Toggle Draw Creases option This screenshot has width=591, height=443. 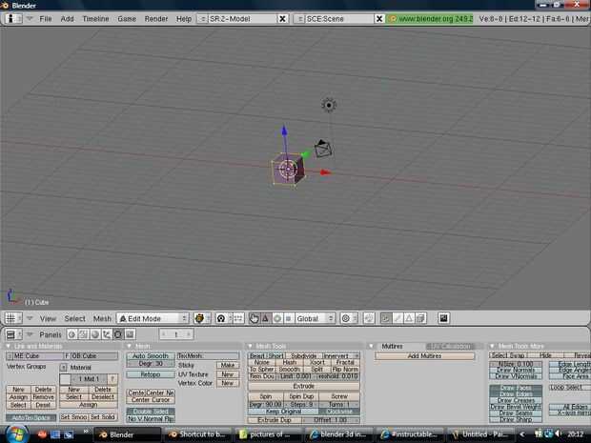point(516,400)
